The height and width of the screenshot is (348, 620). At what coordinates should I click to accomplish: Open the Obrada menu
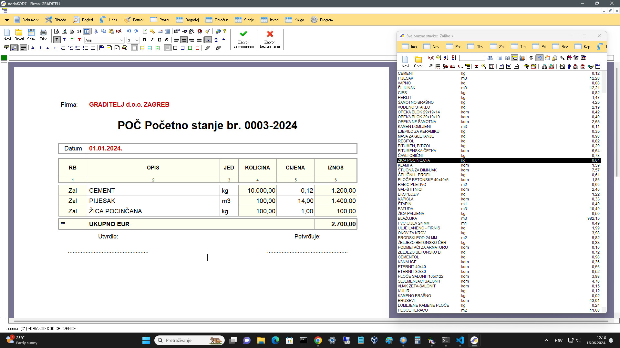56,20
